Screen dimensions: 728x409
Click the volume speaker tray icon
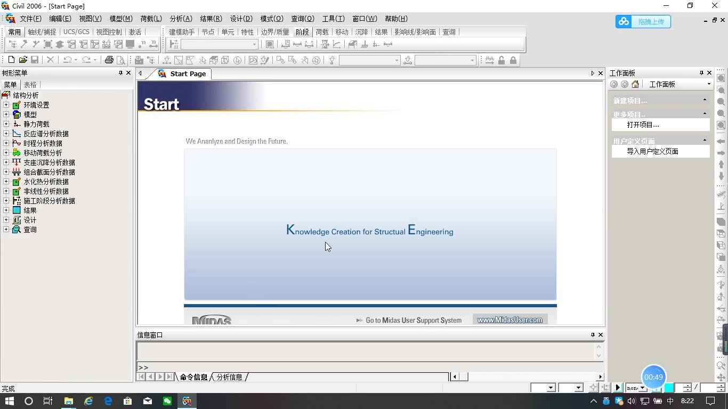[630, 401]
